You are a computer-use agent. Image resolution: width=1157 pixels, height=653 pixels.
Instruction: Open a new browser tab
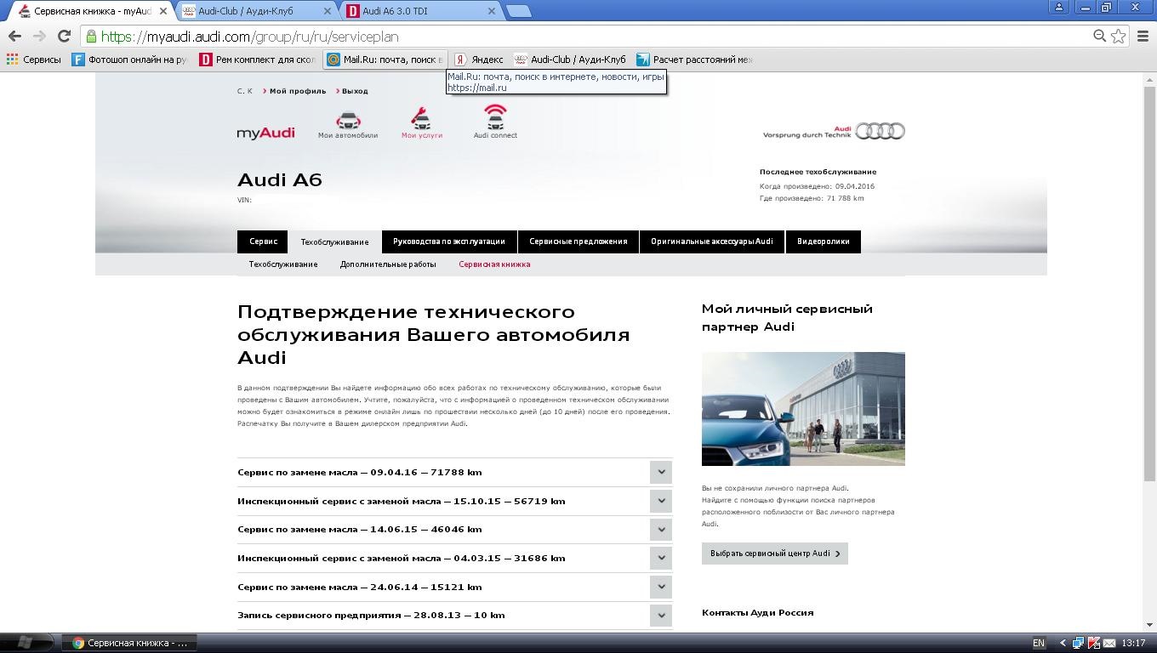click(x=518, y=11)
